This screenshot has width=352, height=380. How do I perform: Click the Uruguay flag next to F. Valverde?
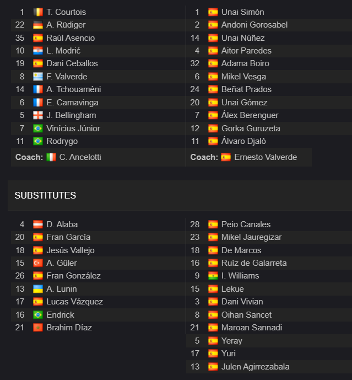click(x=38, y=77)
